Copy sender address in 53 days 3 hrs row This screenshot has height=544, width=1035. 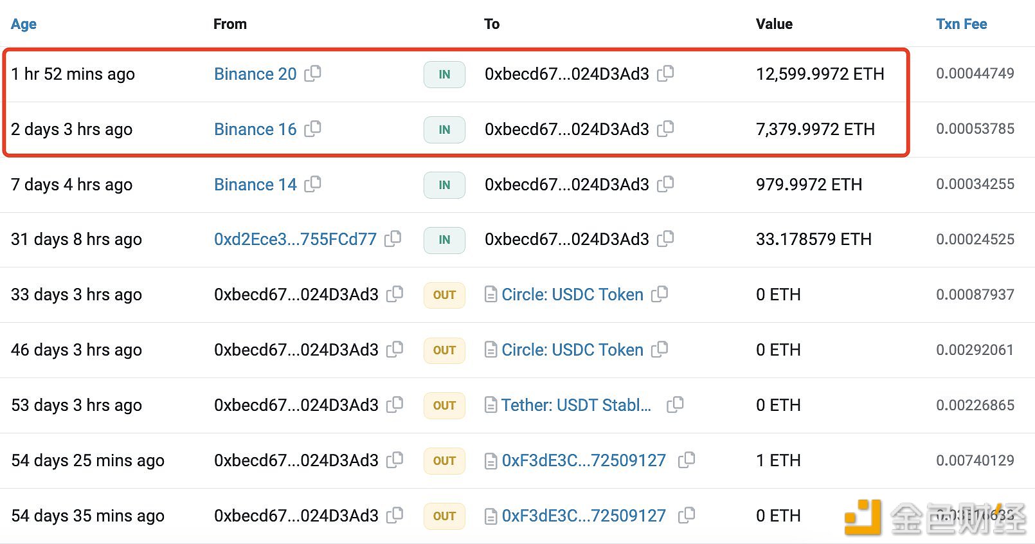point(395,404)
